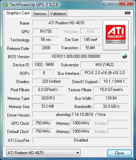Click the Driver Version field

(81, 115)
